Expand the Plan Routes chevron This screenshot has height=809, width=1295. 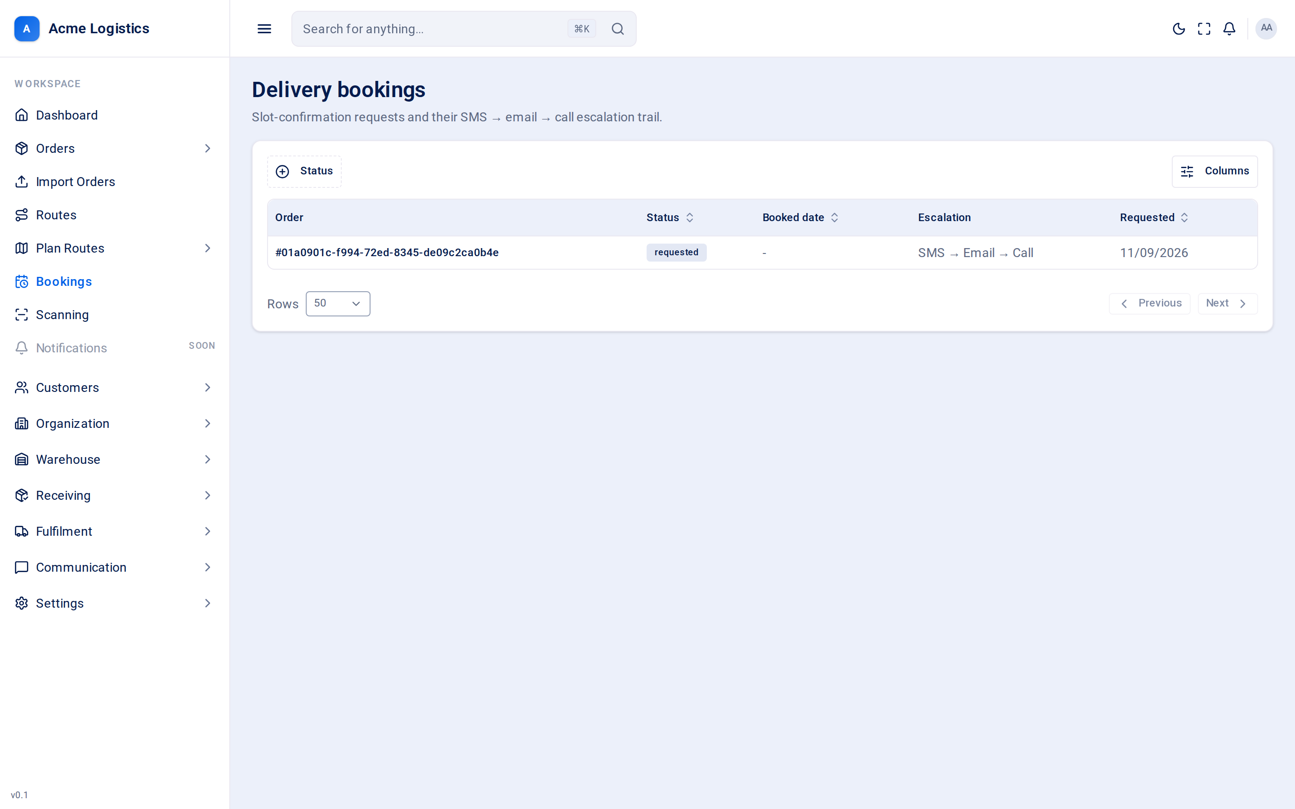(208, 248)
